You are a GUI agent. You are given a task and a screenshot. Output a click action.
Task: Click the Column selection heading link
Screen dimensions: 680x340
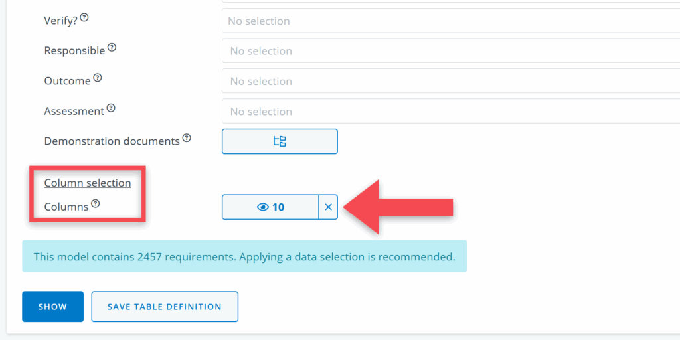[x=88, y=183]
